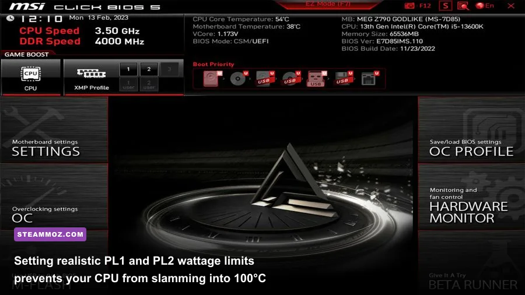Open the OC PROFILE menu
This screenshot has width=525, height=295.
click(471, 130)
